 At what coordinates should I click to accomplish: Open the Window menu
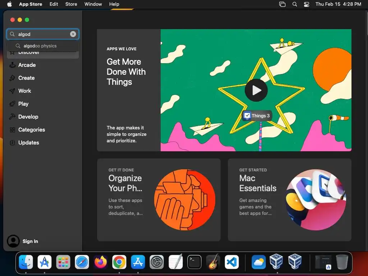point(93,4)
